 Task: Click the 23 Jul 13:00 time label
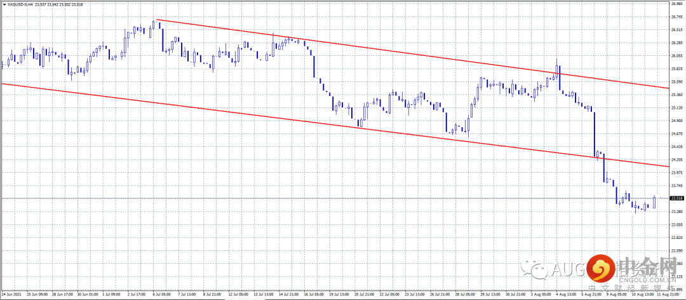(415, 294)
